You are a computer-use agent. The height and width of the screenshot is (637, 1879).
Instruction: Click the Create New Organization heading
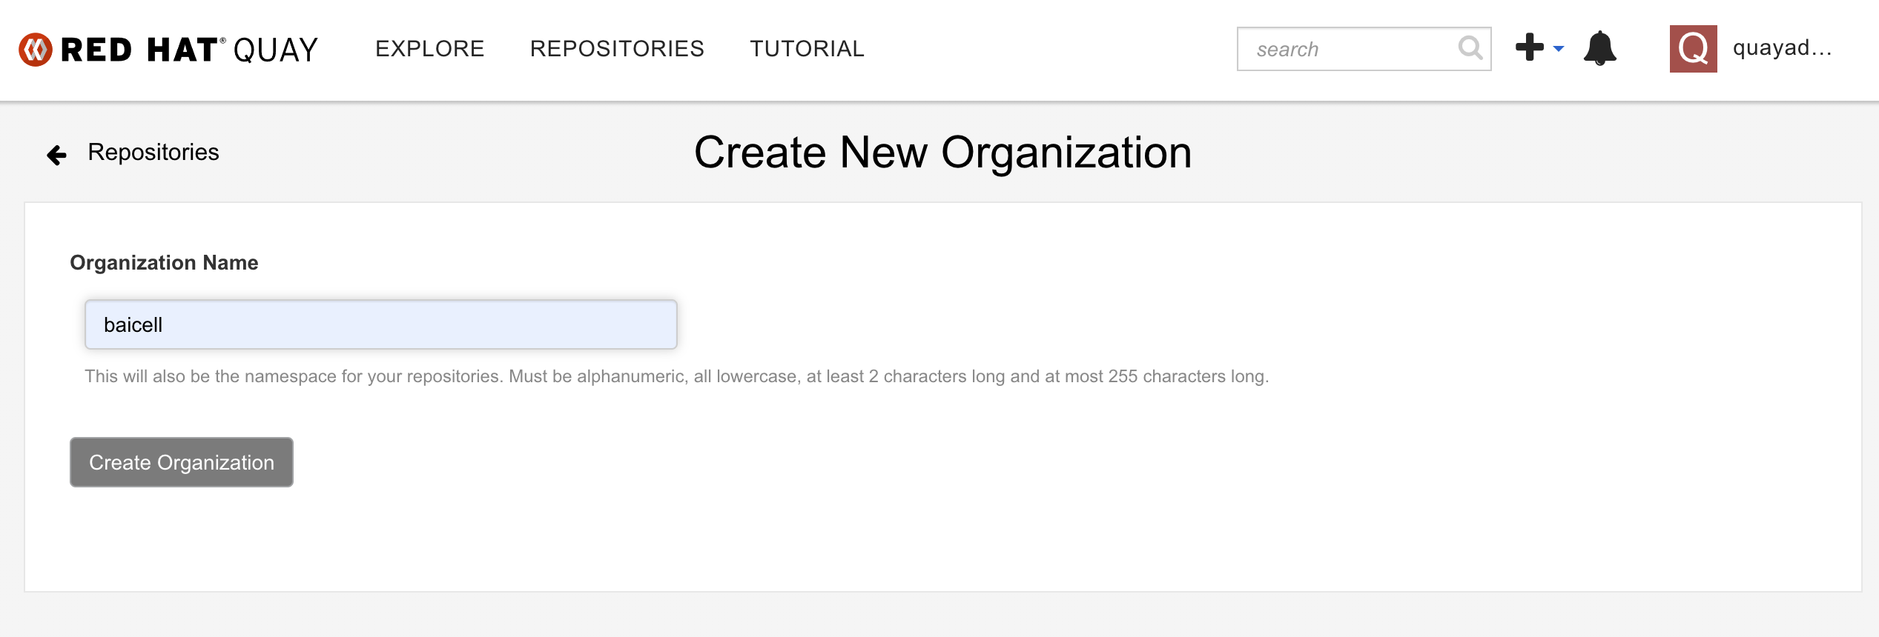pos(942,153)
